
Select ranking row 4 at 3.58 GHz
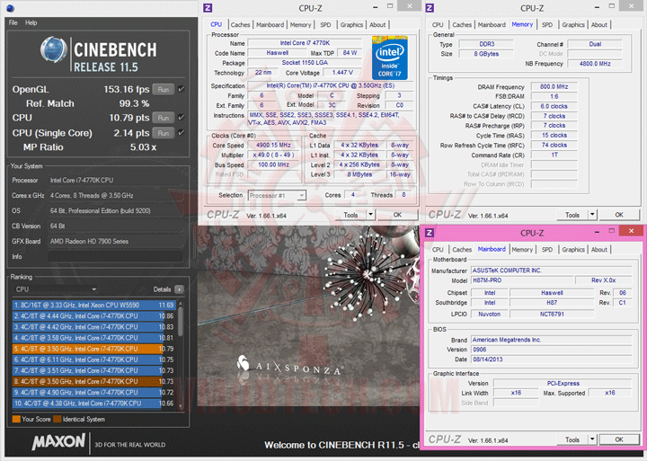[94, 338]
